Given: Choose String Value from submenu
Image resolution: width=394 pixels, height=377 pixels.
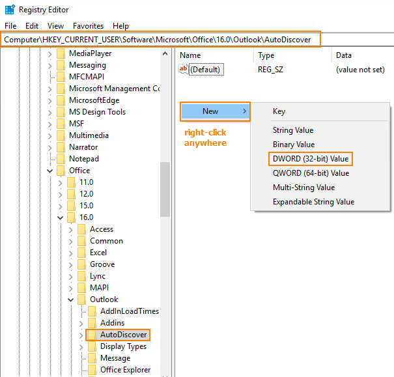Looking at the screenshot, I should tap(293, 130).
